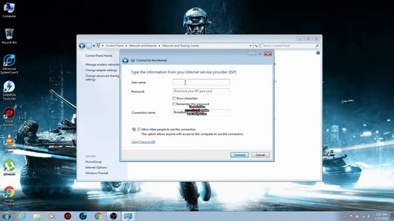The height and width of the screenshot is (221, 394).
Task: Click into the Password field
Action: (x=201, y=91)
